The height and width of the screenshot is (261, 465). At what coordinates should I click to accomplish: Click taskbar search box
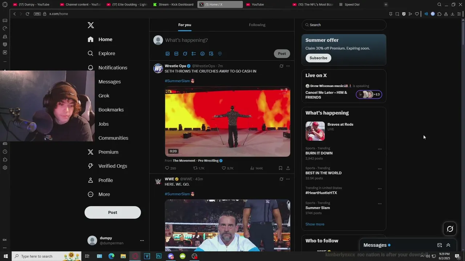(47, 256)
